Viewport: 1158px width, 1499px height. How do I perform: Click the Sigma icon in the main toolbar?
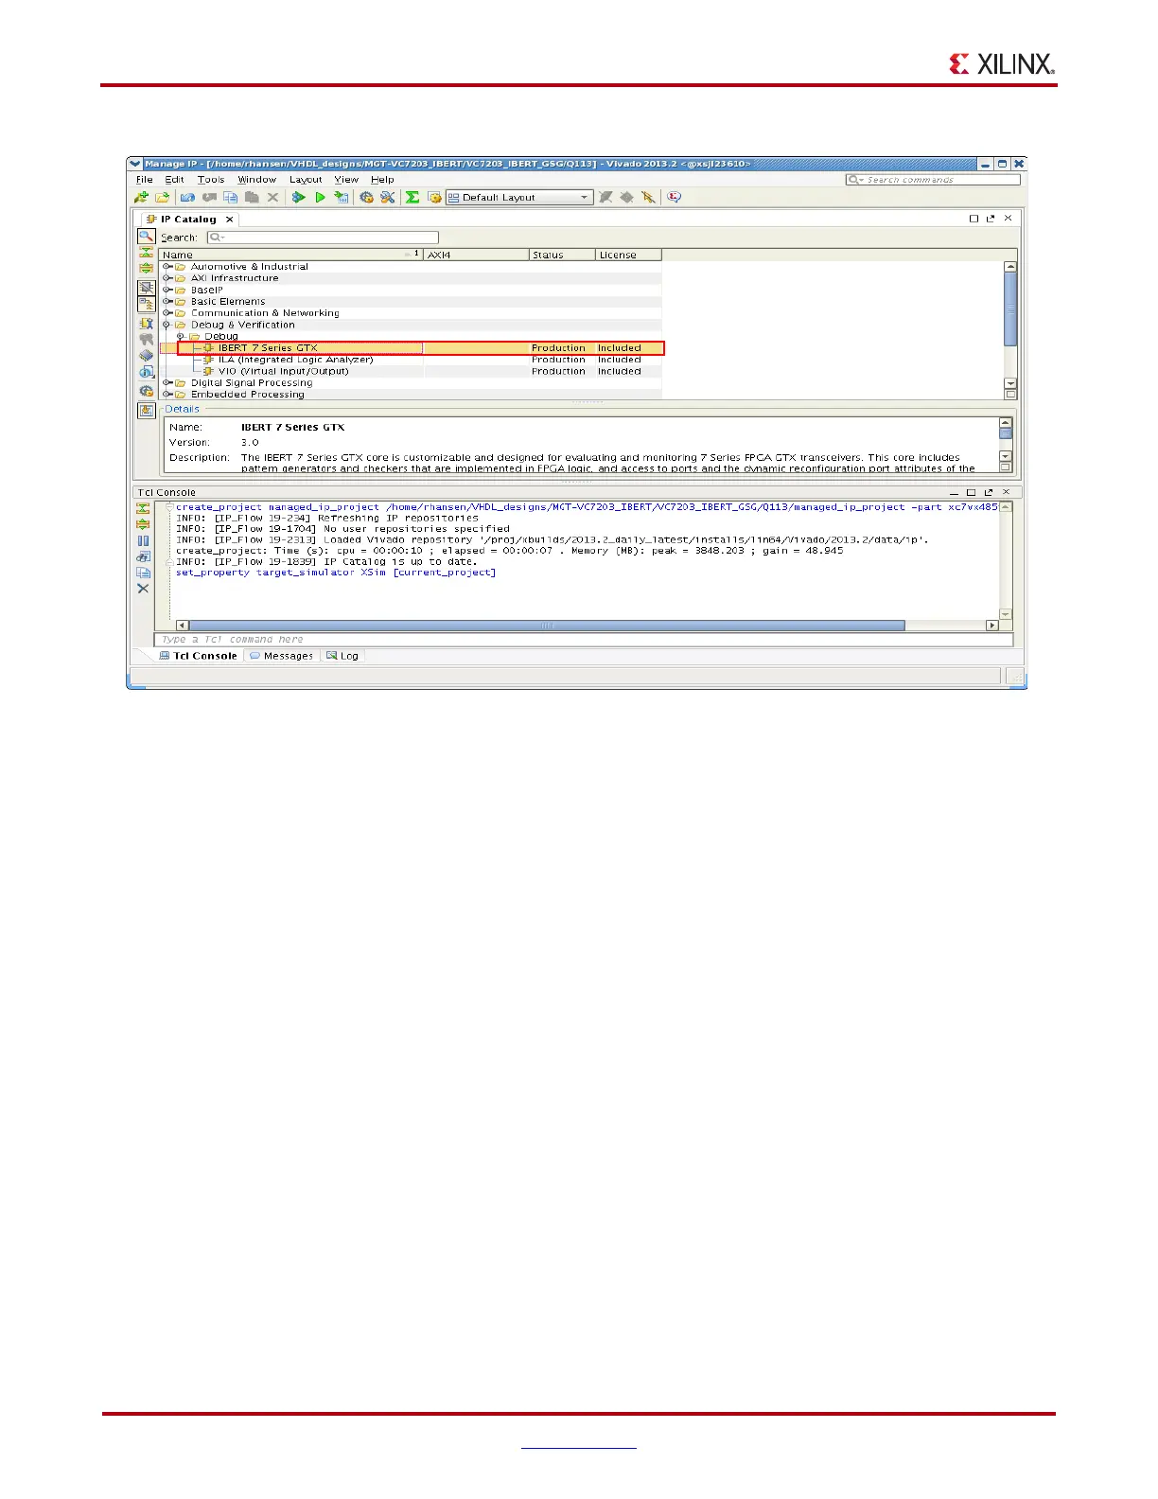coord(412,197)
